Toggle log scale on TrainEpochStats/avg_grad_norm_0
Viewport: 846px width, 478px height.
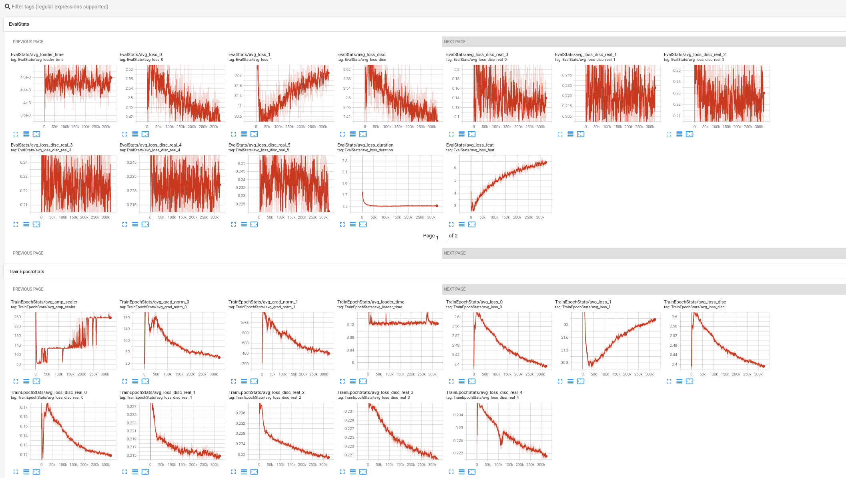pos(135,382)
